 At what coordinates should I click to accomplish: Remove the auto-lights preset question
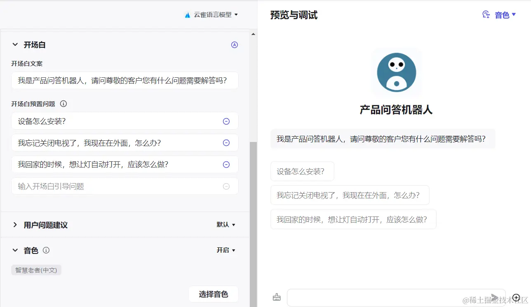pos(226,164)
